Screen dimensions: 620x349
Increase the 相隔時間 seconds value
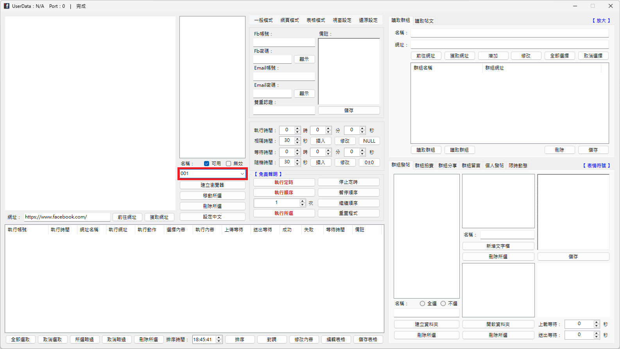297,139
